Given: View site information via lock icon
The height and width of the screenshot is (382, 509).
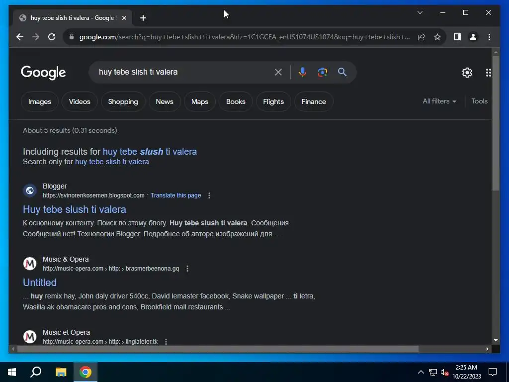Looking at the screenshot, I should tap(72, 37).
